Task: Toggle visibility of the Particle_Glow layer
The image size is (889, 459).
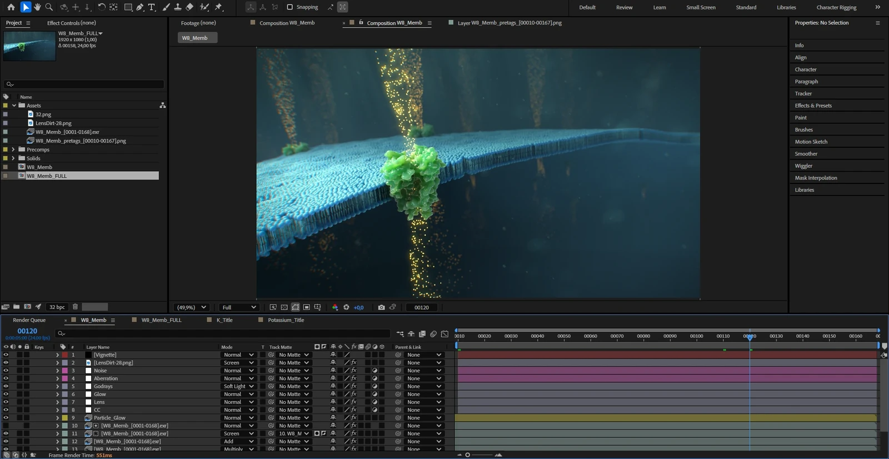Action: (6, 418)
